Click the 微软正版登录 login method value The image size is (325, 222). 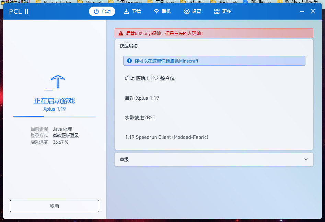point(66,136)
